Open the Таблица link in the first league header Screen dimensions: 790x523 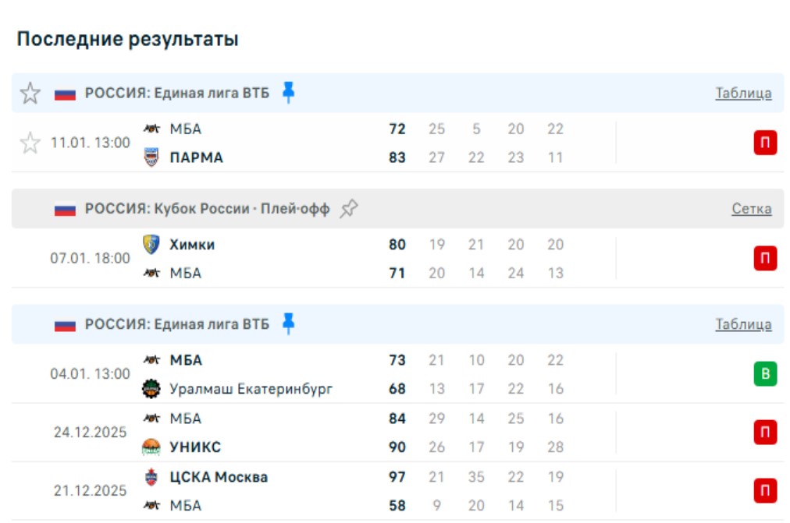[x=743, y=94]
